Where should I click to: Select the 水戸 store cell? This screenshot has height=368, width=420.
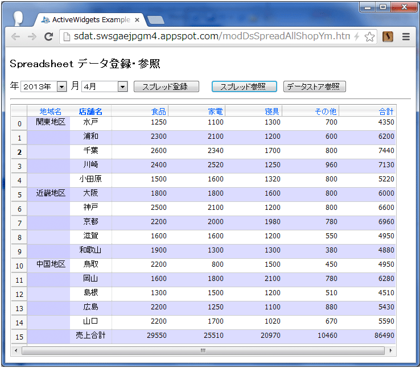tap(90, 122)
